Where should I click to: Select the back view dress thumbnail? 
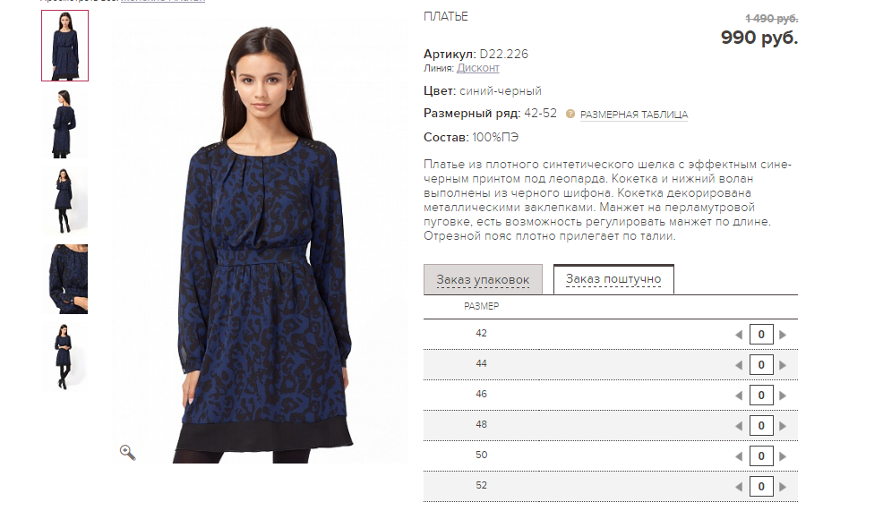[64, 123]
